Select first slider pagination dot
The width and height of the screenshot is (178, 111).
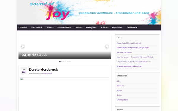pos(60,61)
